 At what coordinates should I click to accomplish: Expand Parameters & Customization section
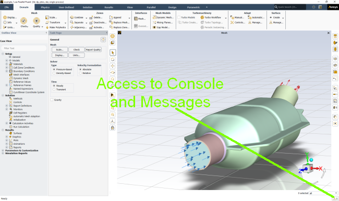coord(3,150)
